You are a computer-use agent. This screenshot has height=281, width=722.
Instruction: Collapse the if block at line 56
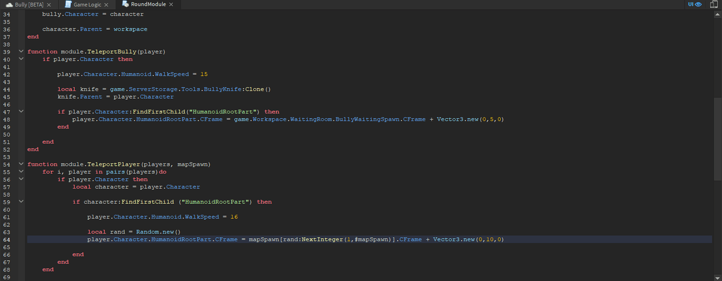coord(21,179)
